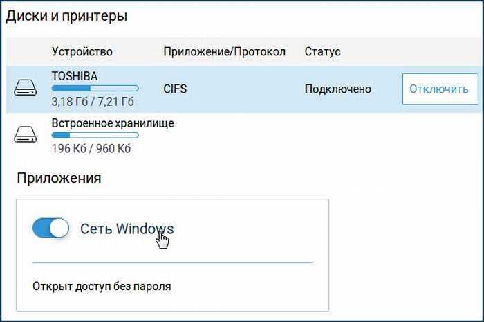Image resolution: width=484 pixels, height=322 pixels.
Task: Open the Сеть Windows application label
Action: [x=127, y=229]
